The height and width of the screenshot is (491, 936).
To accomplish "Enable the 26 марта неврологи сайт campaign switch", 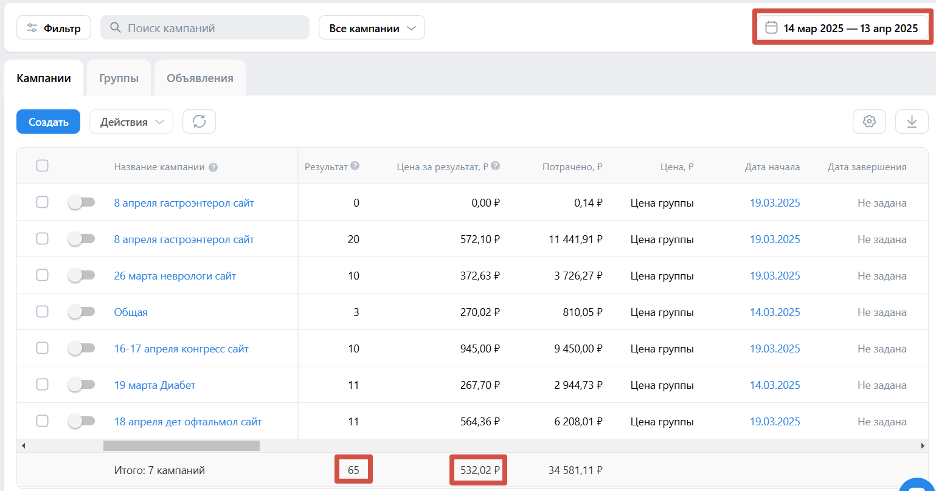I will [x=81, y=275].
